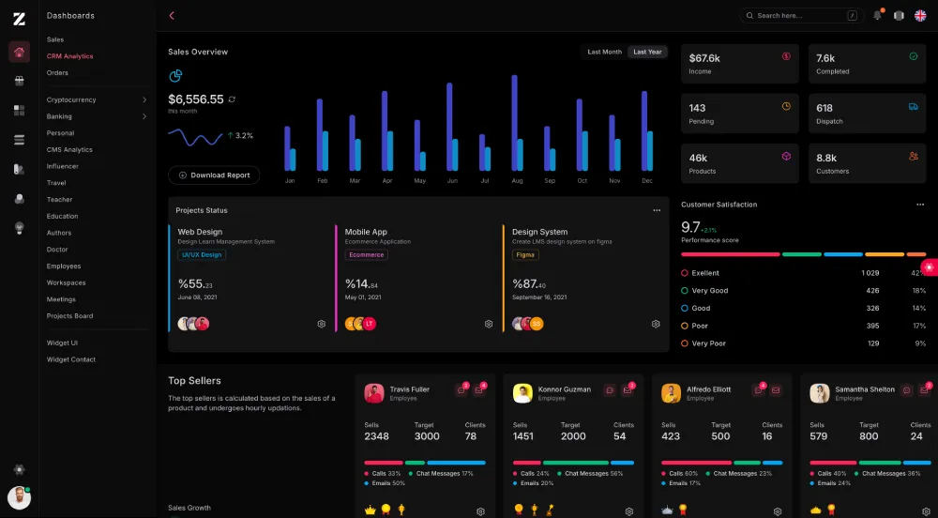Open the UK flag language selector
938x518 pixels.
920,16
